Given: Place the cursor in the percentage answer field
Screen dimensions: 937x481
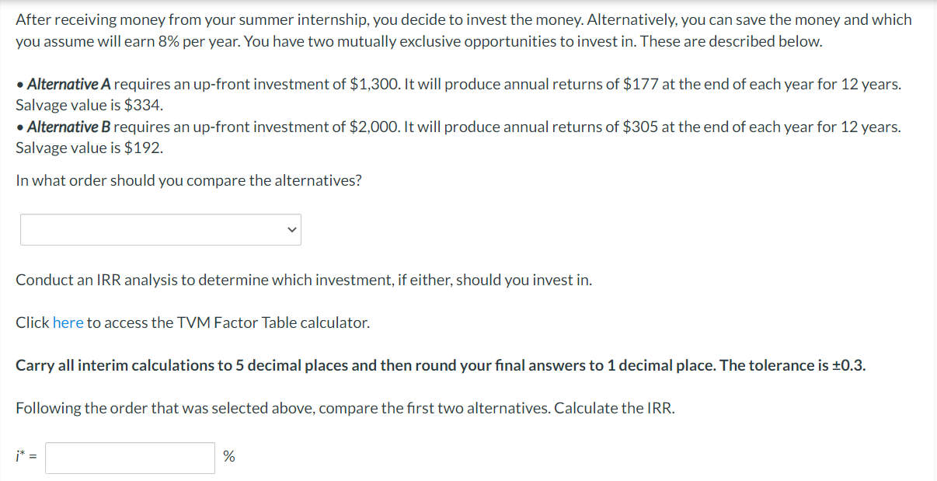Looking at the screenshot, I should (x=128, y=457).
